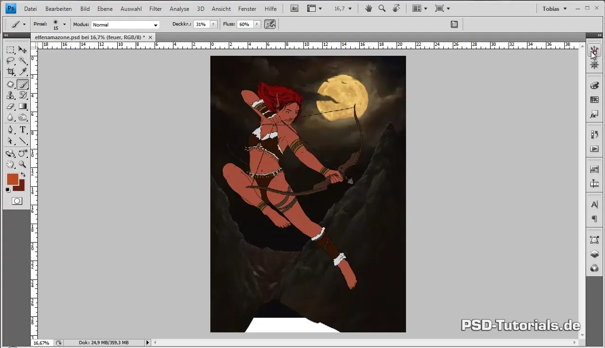The width and height of the screenshot is (605, 348).
Task: Click the Deckkr. 31% input field
Action: click(x=201, y=24)
